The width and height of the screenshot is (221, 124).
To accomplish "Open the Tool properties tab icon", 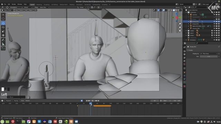I will tap(184, 48).
